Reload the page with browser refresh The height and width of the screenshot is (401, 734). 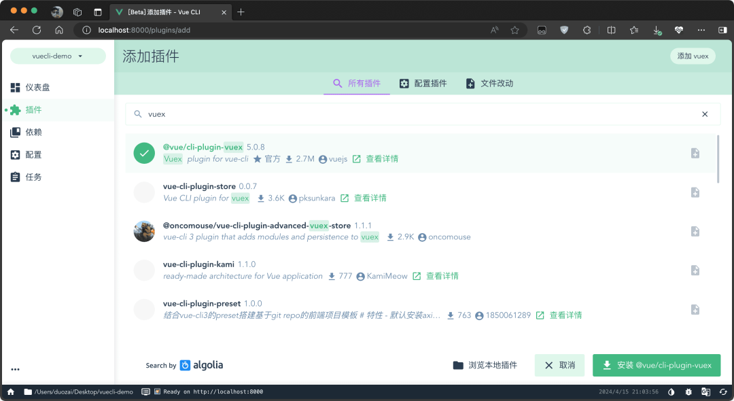pyautogui.click(x=37, y=30)
